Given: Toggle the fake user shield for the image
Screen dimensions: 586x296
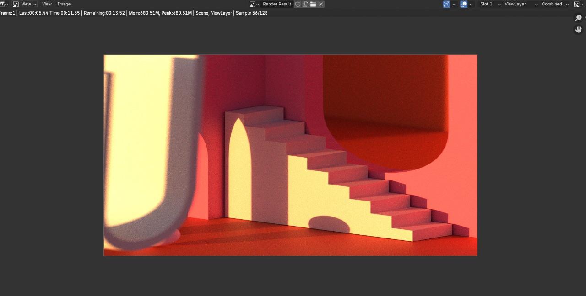Looking at the screenshot, I should pos(298,4).
